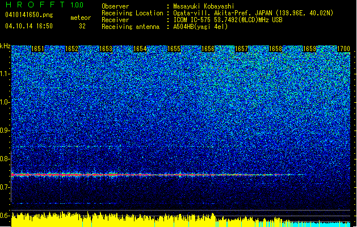This screenshot has height=227, width=357.
Task: Click the 1657 time marker
Action: coord(241,49)
